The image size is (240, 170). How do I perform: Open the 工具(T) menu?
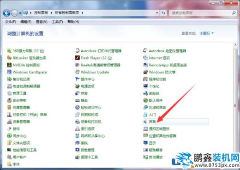[x=57, y=22]
